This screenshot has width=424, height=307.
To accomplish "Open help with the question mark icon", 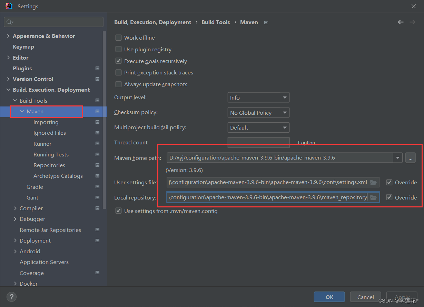I will pos(11,297).
